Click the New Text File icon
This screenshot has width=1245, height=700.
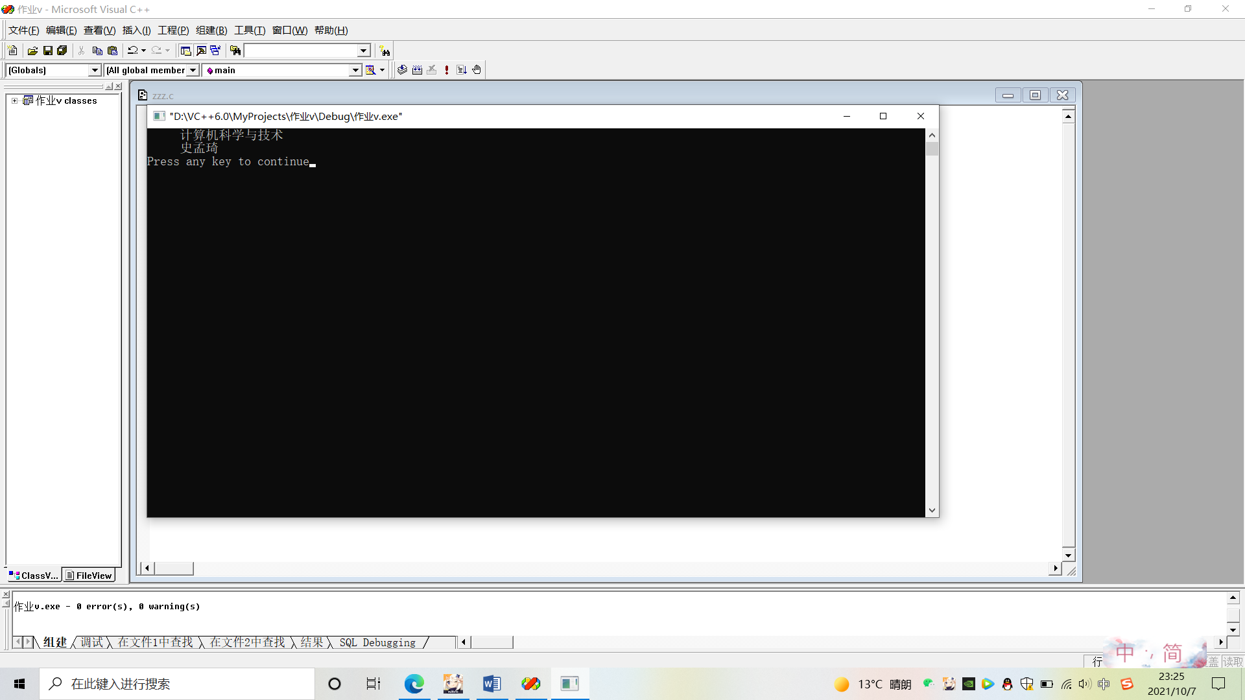(x=12, y=51)
